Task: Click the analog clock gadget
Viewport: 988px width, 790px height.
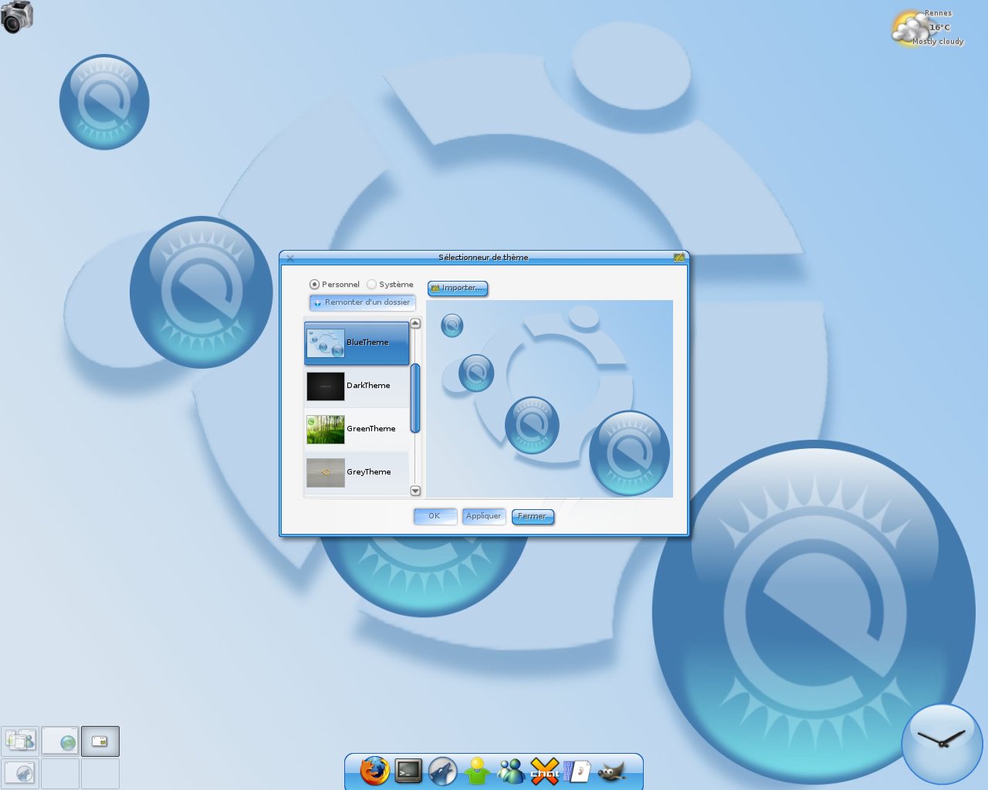Action: coord(942,744)
